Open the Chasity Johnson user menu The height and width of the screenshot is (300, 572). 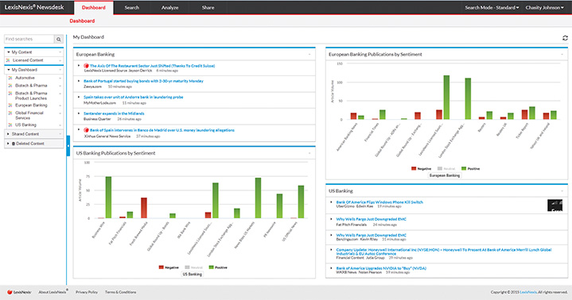tap(544, 8)
